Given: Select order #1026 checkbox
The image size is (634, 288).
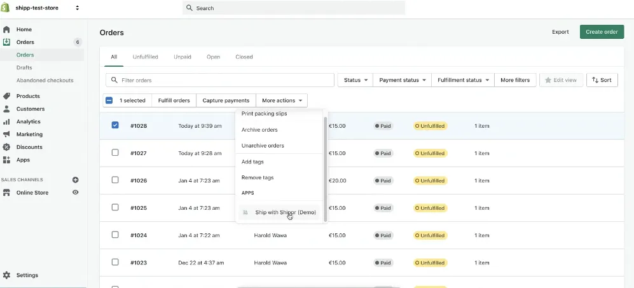Looking at the screenshot, I should [115, 180].
